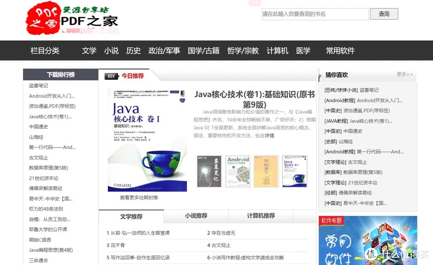
Task: Open the 政治/军事 navigation item
Action: pos(164,51)
